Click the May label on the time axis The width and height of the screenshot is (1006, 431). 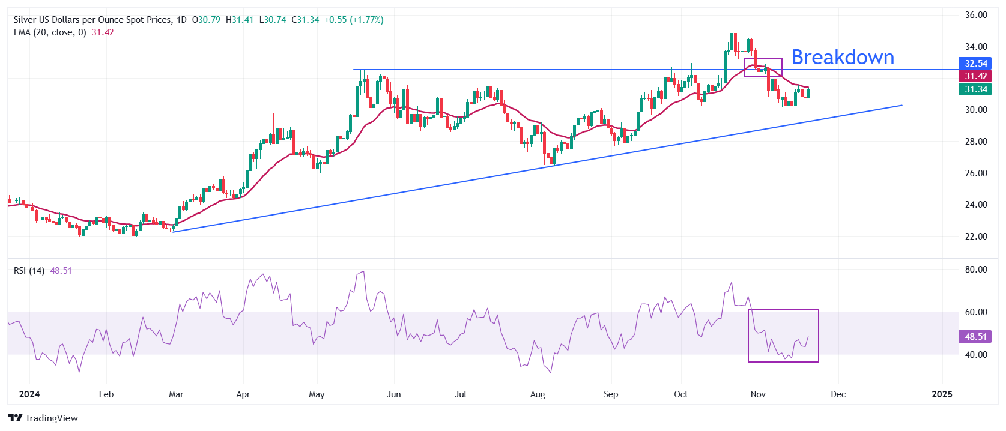pos(317,394)
